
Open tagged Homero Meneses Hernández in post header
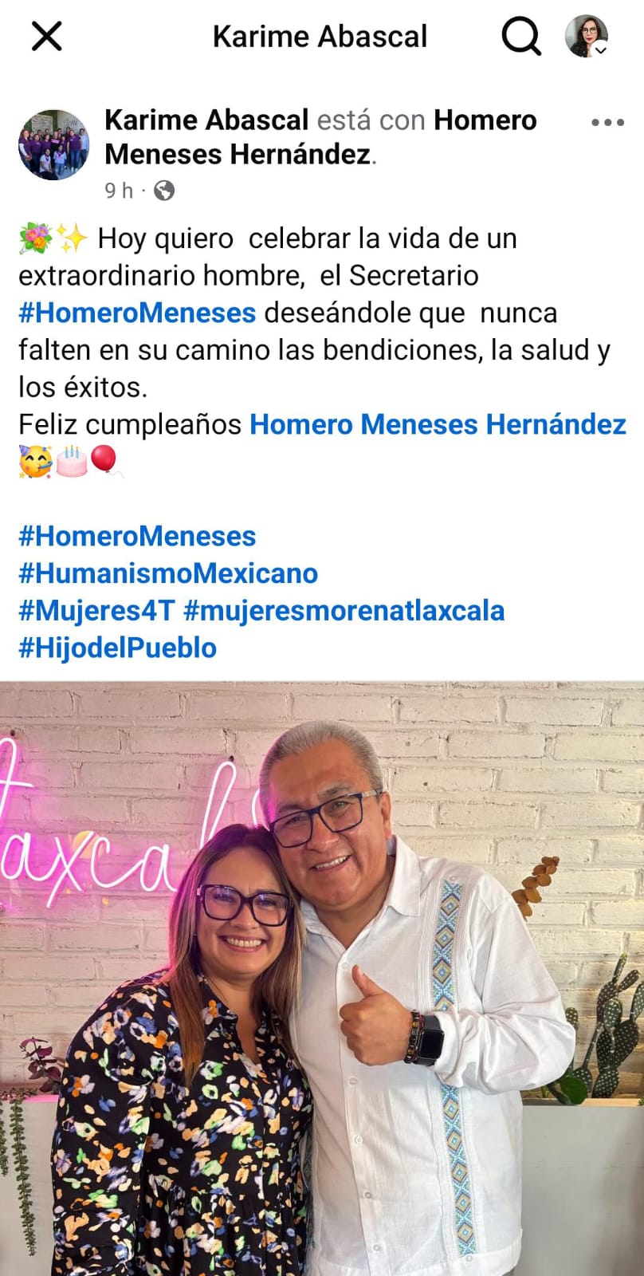point(320,137)
